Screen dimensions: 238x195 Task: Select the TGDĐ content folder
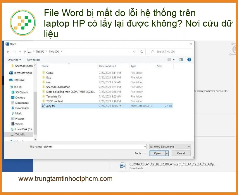click(107, 101)
